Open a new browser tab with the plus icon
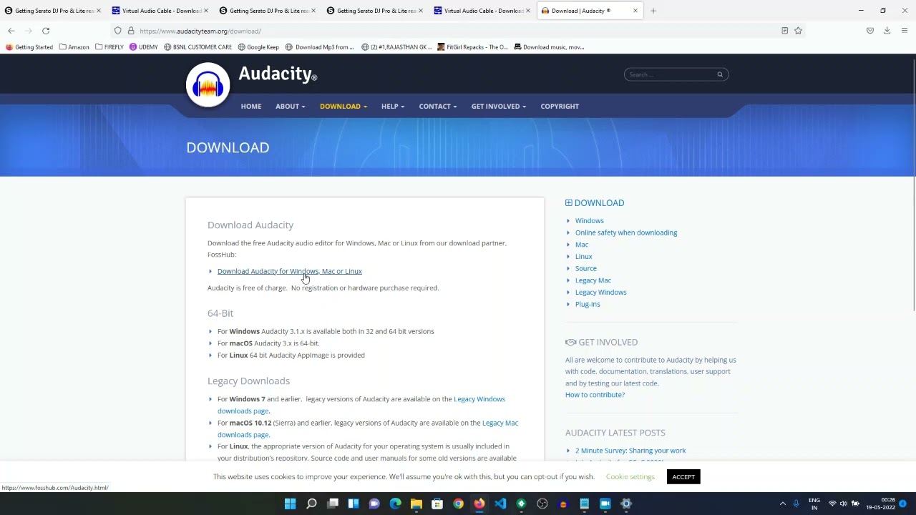The width and height of the screenshot is (916, 515). pyautogui.click(x=653, y=11)
